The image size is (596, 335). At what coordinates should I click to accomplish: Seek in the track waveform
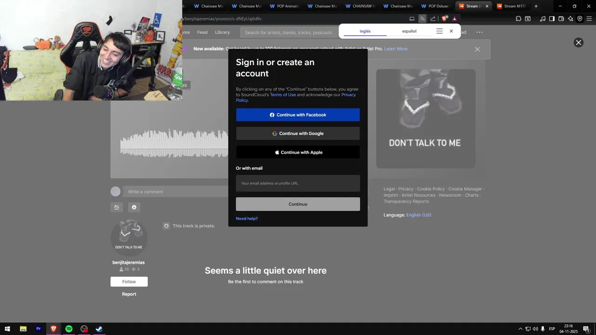[x=174, y=144]
